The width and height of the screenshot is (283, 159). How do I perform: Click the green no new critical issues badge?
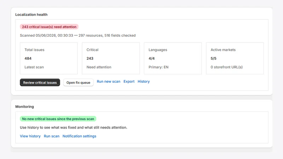tap(58, 119)
